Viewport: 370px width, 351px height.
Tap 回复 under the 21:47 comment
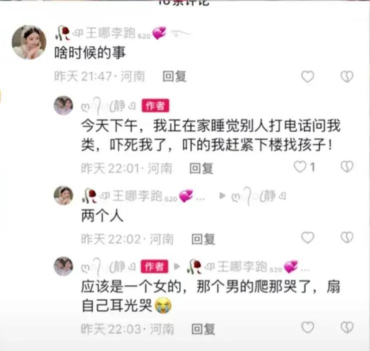coord(174,77)
